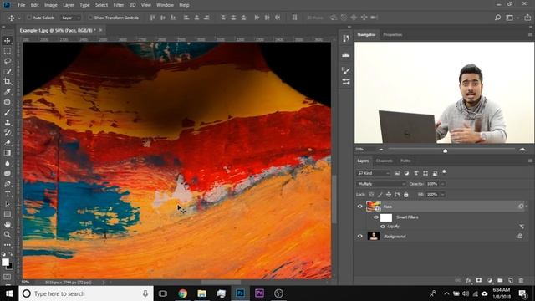Toggle Lock all padlock
535x301 pixels.
click(x=406, y=195)
